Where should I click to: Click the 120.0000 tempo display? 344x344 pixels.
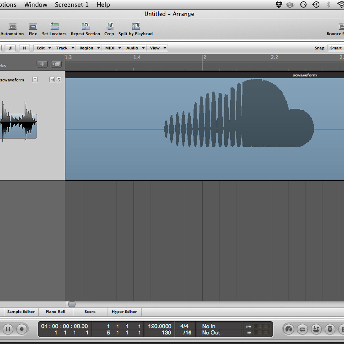(x=159, y=326)
